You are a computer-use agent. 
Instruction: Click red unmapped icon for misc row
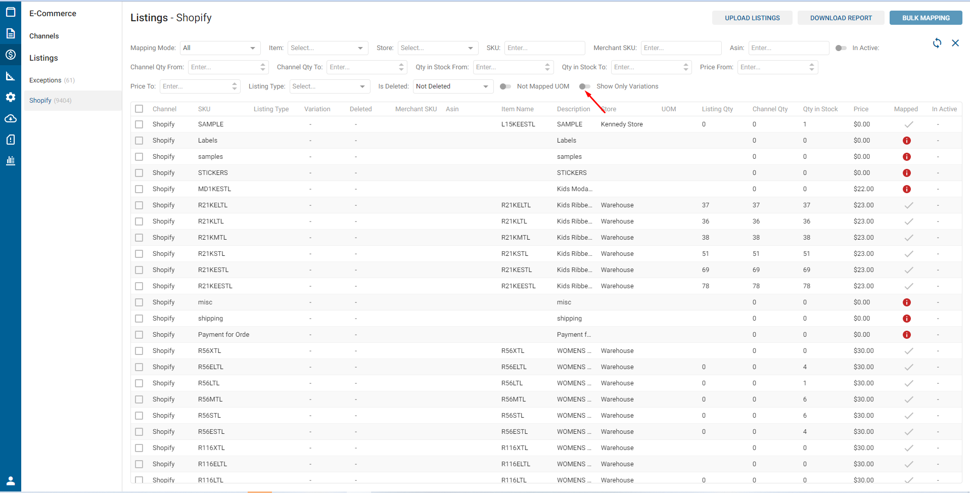pos(907,302)
